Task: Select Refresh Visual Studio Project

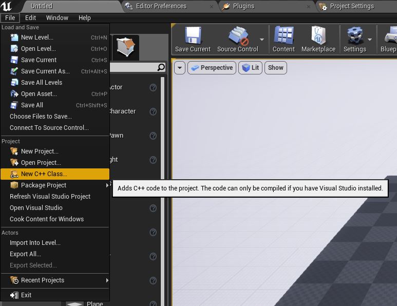Action: (x=55, y=197)
